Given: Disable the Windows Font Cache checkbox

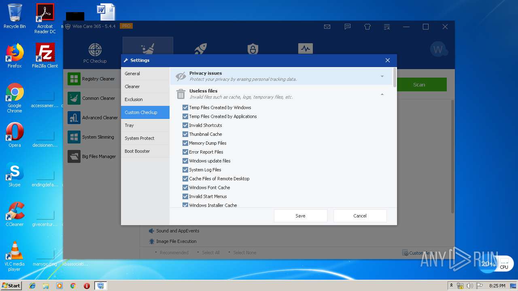Looking at the screenshot, I should (185, 188).
